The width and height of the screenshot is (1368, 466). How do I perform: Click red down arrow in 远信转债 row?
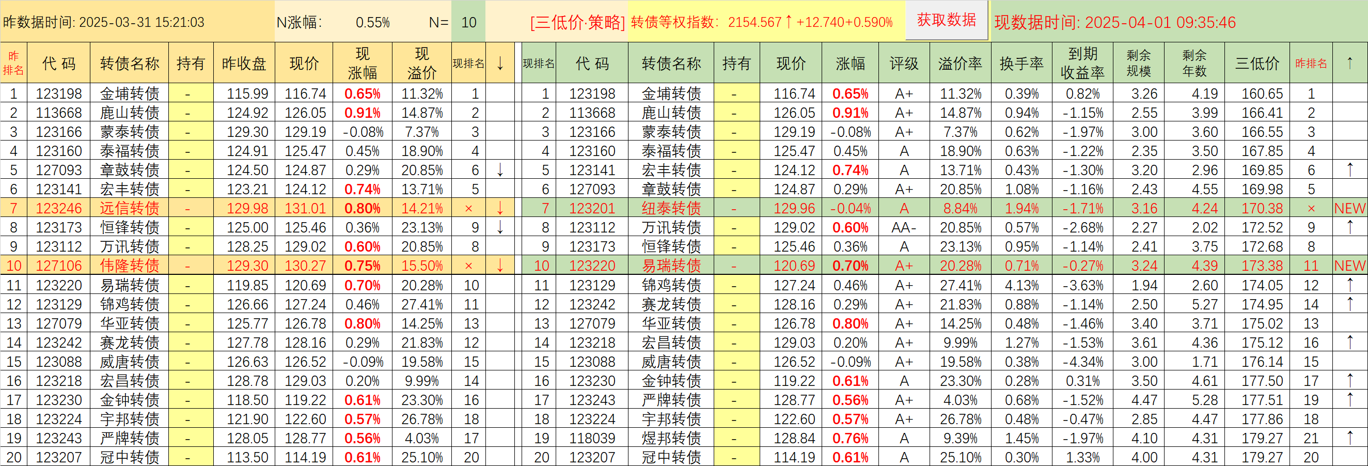(x=500, y=208)
